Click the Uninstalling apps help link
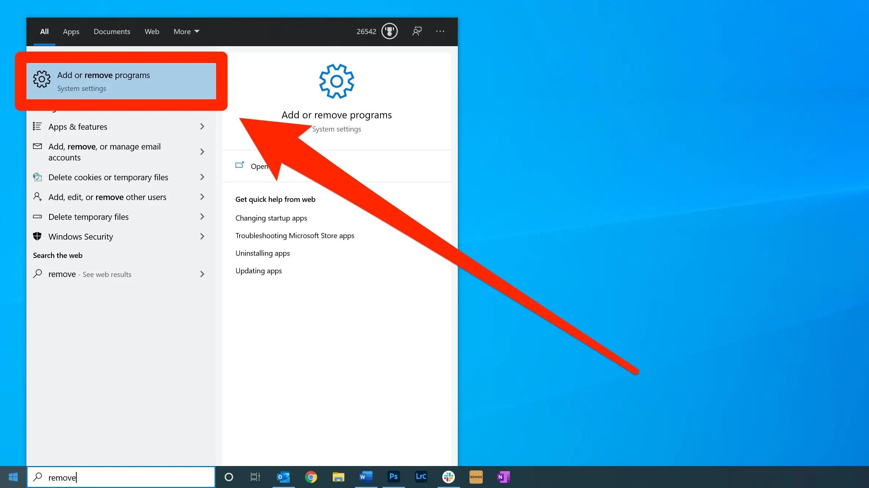This screenshot has width=869, height=488. point(262,253)
